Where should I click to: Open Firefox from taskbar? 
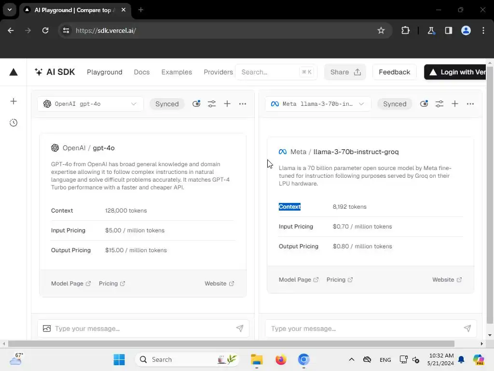coord(281,359)
